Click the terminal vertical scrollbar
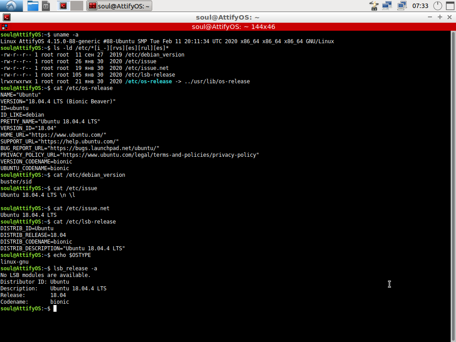This screenshot has width=456, height=342. pos(453,186)
